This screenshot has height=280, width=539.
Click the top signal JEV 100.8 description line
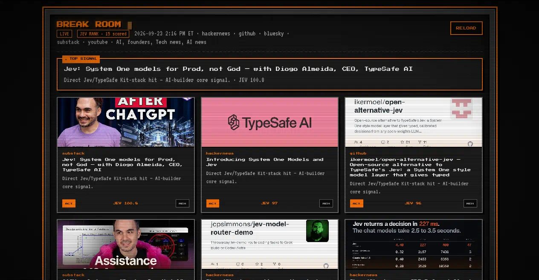pos(164,80)
